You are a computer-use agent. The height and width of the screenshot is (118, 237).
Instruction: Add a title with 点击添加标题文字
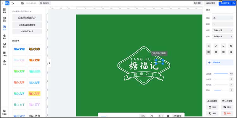tap(27, 18)
